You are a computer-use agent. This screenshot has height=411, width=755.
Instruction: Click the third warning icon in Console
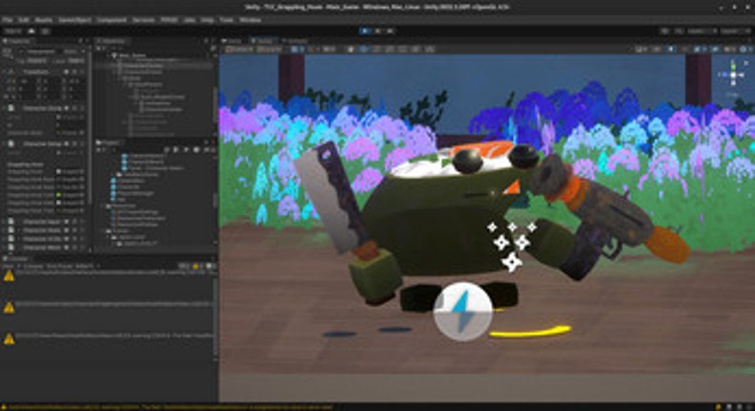click(9, 337)
